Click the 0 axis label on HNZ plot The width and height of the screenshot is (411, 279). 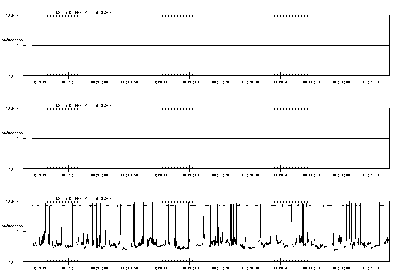pos(18,232)
